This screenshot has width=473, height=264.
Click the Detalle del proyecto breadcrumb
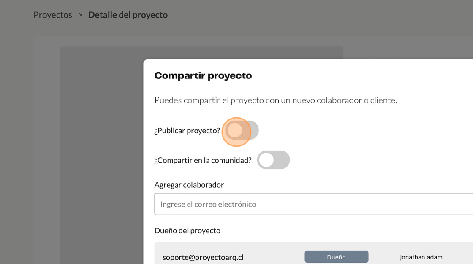(128, 15)
